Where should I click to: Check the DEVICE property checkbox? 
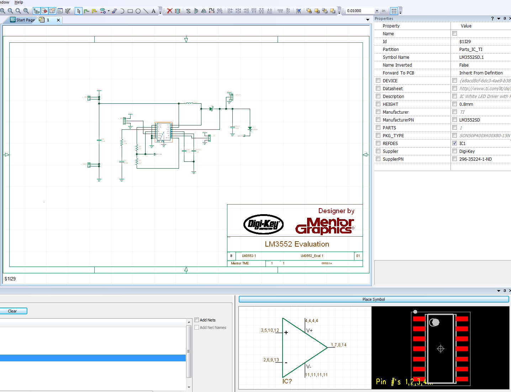tap(378, 81)
